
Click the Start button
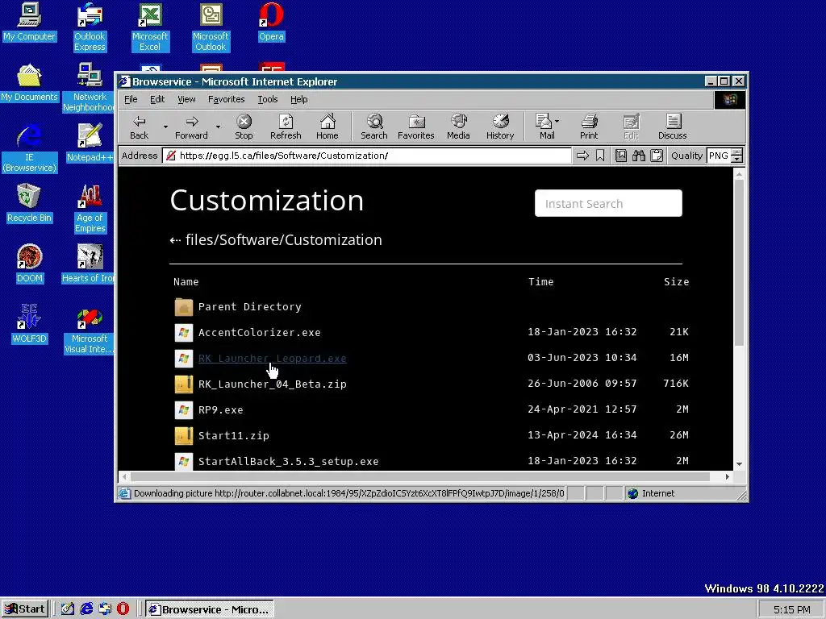(x=25, y=609)
